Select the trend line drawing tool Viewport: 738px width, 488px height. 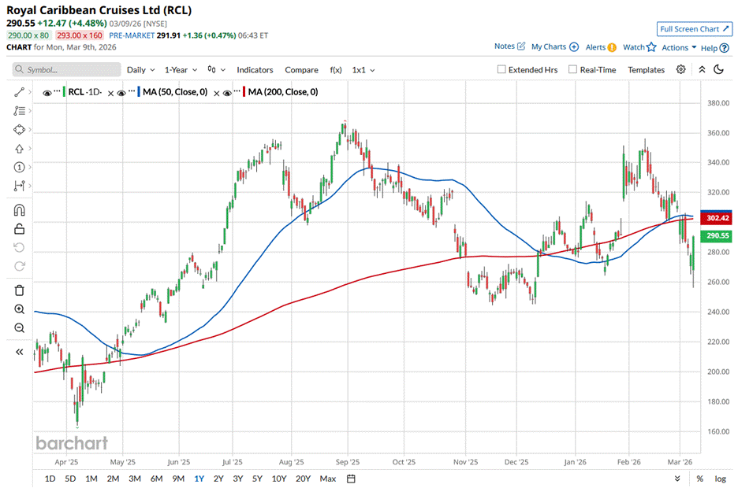(x=19, y=92)
